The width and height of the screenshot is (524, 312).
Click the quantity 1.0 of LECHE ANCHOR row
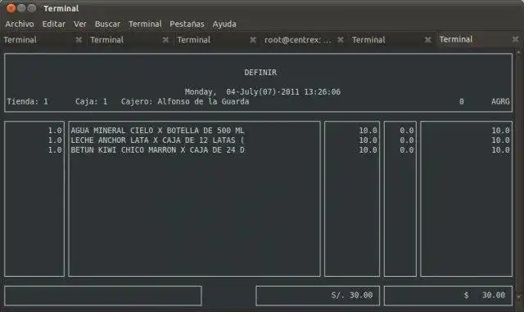55,140
